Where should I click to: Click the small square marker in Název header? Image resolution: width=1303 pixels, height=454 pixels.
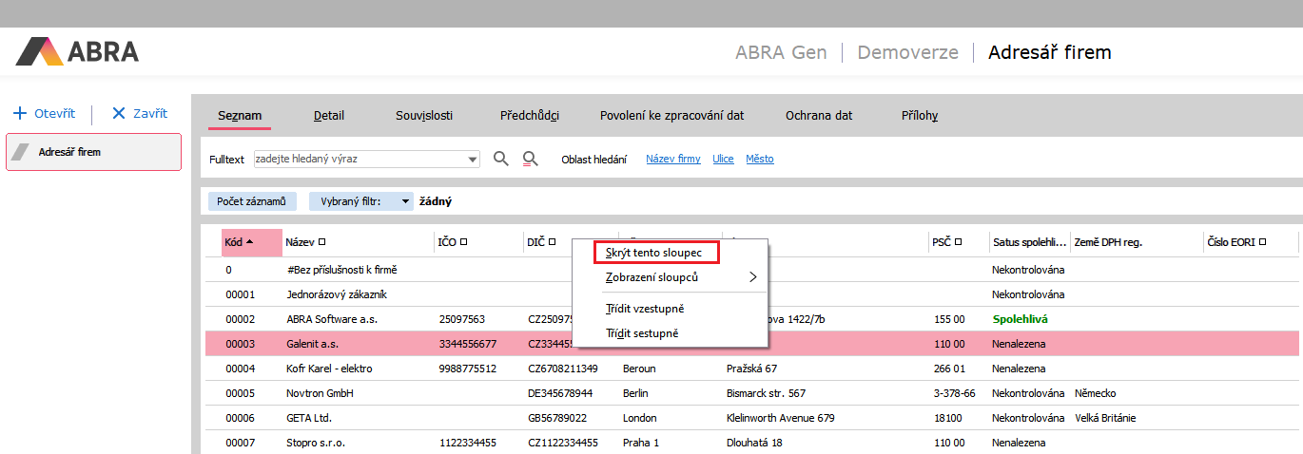pyautogui.click(x=322, y=242)
